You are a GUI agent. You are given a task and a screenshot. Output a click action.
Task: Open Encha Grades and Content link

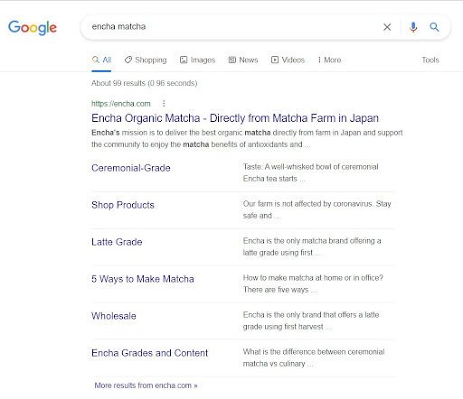[149, 353]
